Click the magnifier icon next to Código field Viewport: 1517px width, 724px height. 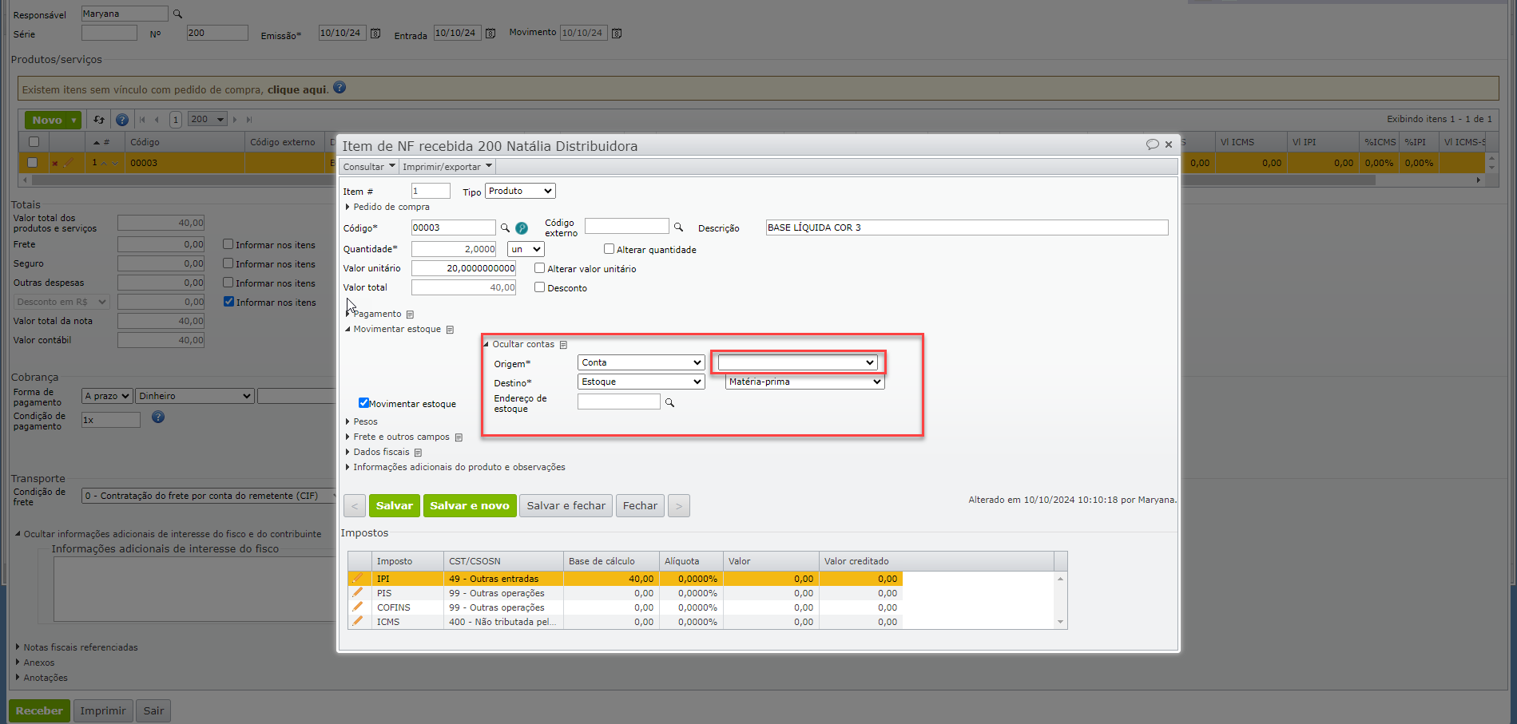coord(505,228)
